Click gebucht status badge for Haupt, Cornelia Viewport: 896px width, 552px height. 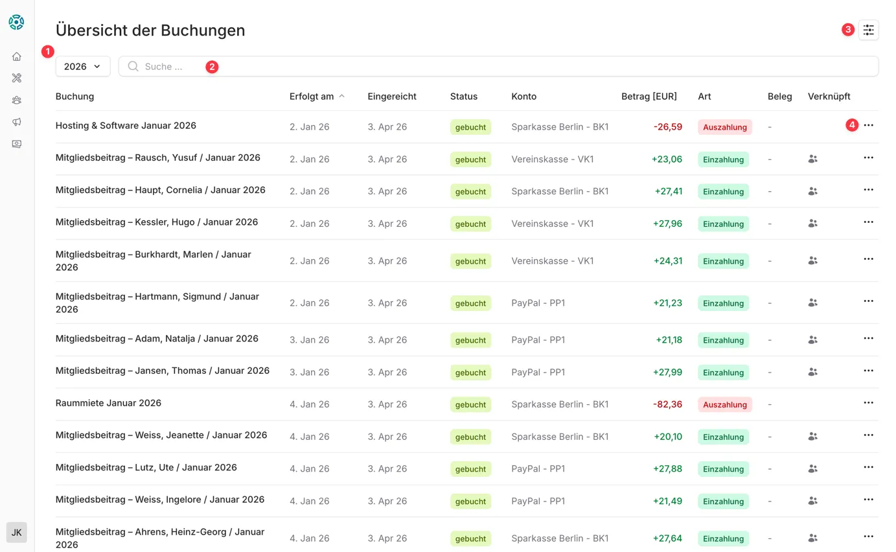point(470,192)
